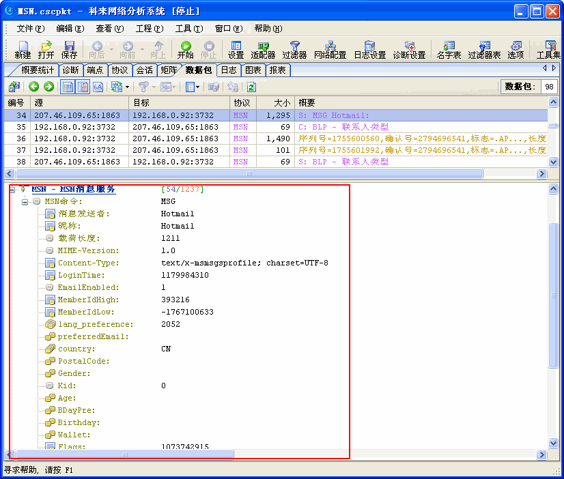Collapse the MSN命令 MSG node
Viewport: 564px width, 479px height.
click(25, 201)
